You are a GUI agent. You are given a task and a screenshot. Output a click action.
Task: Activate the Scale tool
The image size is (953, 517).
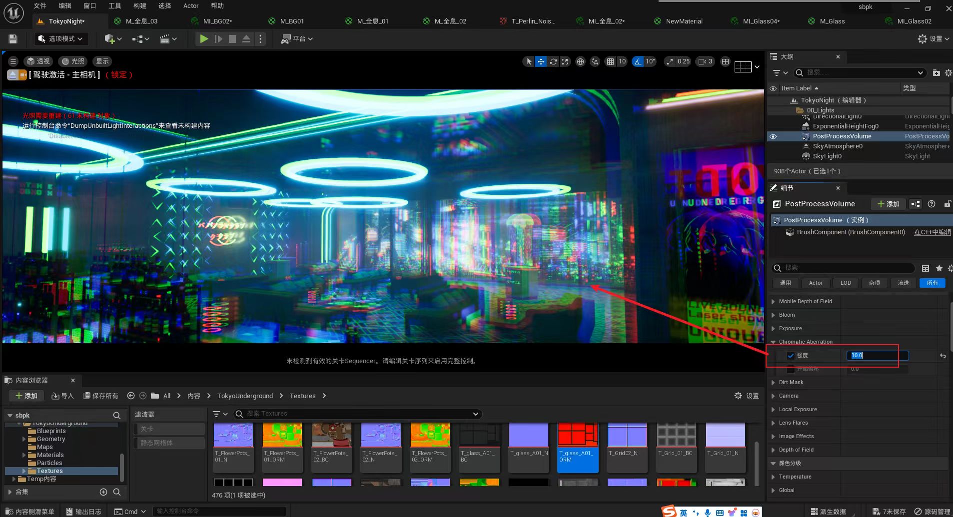(x=565, y=61)
